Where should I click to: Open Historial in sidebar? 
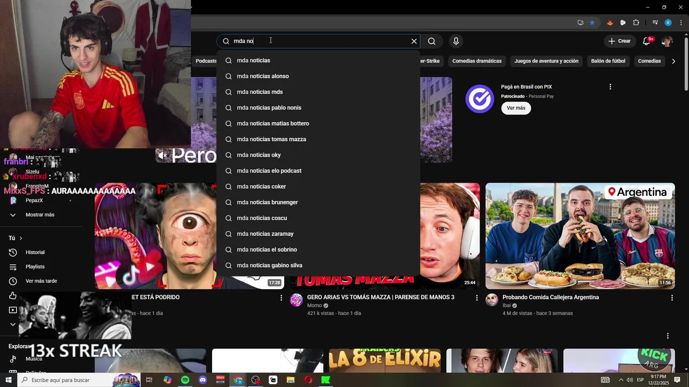tap(35, 253)
